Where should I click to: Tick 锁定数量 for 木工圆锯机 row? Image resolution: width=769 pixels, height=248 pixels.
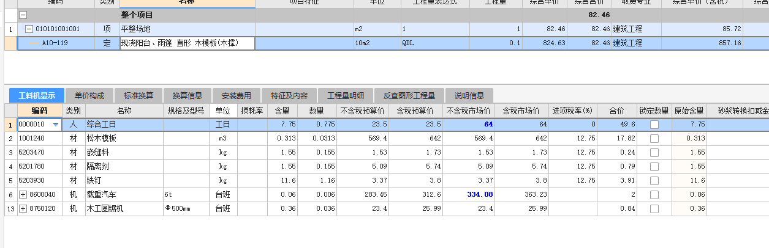pos(654,208)
